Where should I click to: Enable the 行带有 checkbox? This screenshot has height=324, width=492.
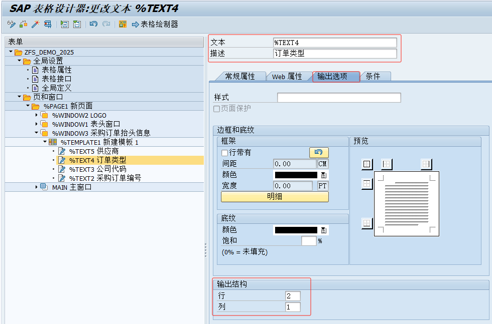coord(225,153)
